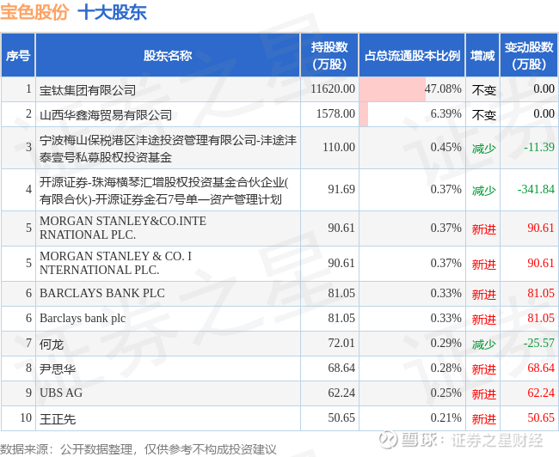The image size is (559, 457).
Task: Click 不变 in the 山西华鑫海贸易 row
Action: coord(484,115)
